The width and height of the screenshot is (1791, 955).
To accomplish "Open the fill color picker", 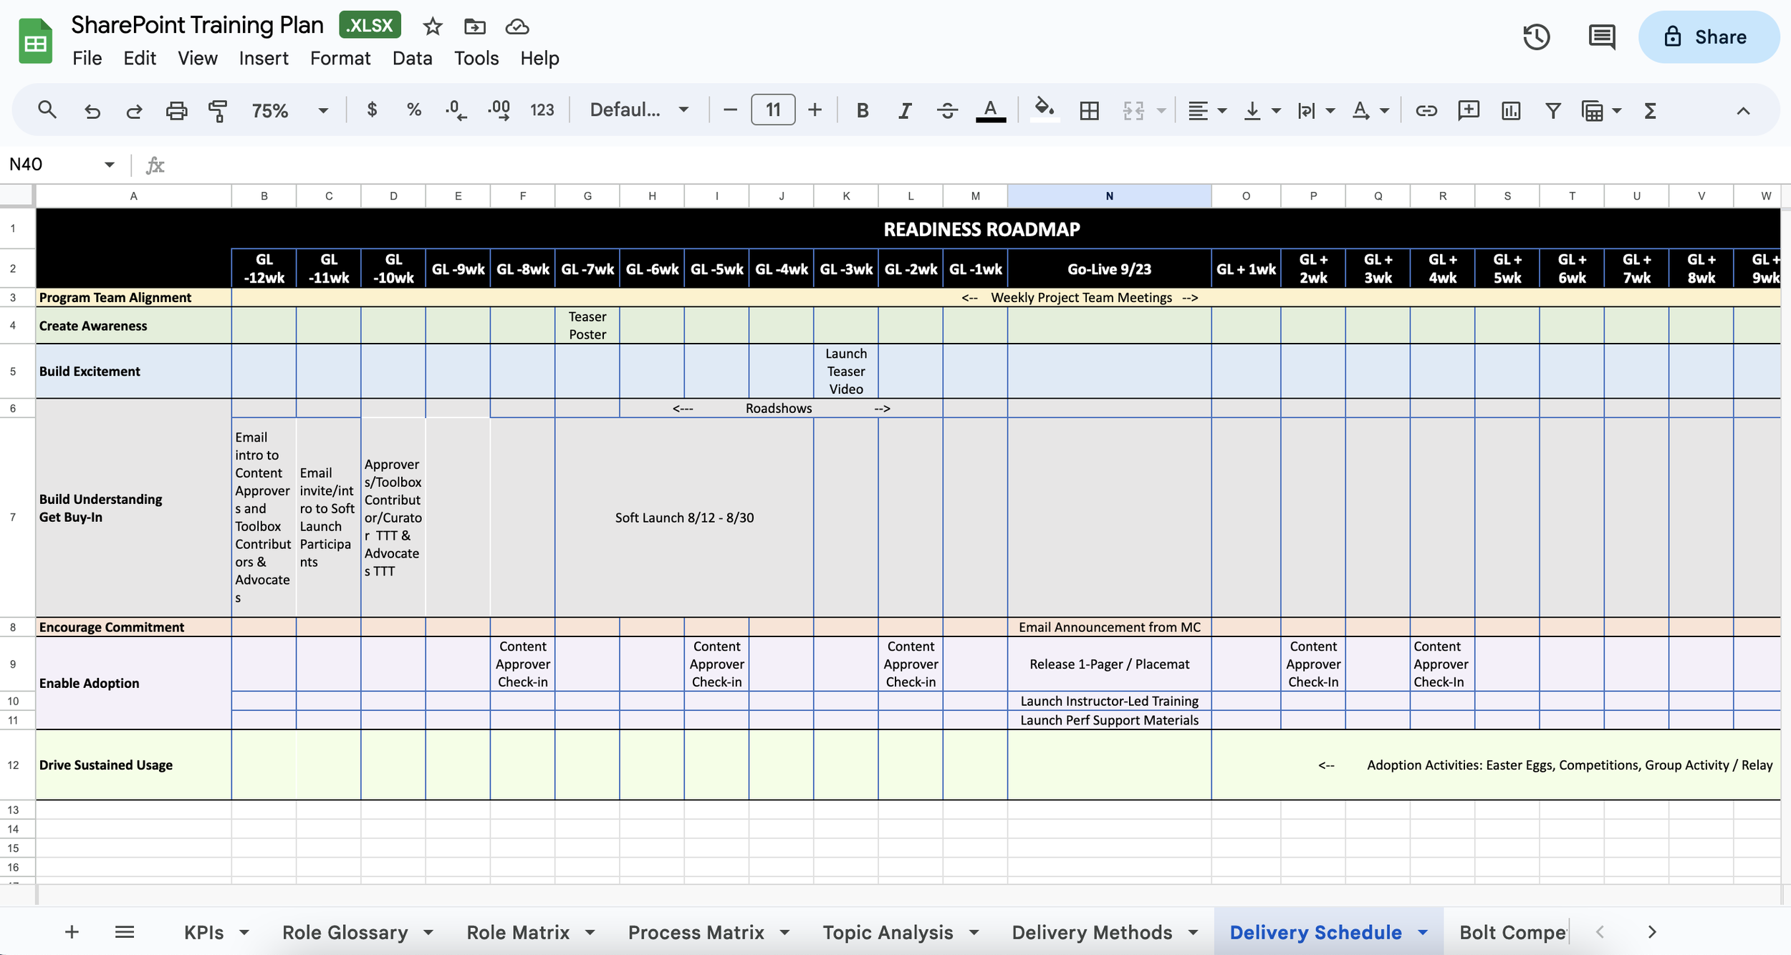I will (x=1044, y=110).
